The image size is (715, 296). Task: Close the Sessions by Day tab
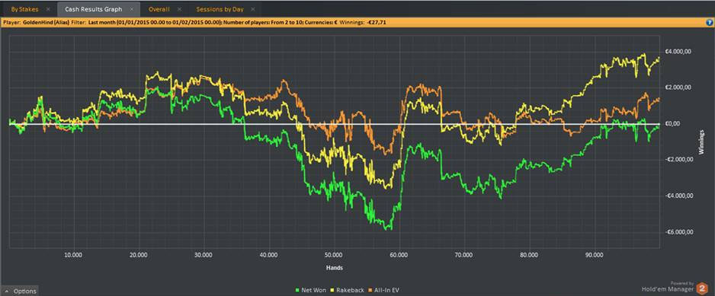point(253,9)
